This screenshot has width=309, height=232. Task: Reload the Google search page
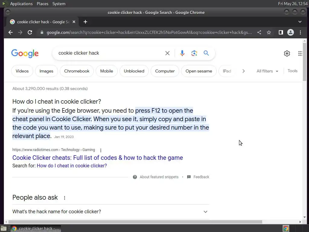30,32
